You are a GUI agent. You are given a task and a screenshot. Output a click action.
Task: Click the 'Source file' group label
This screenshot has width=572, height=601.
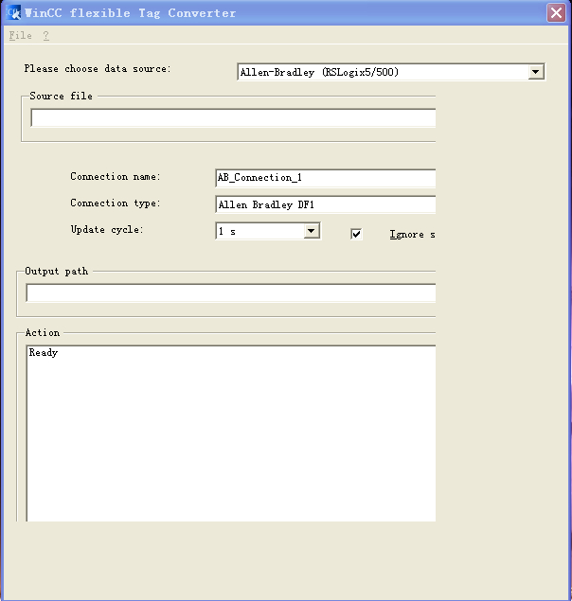61,96
